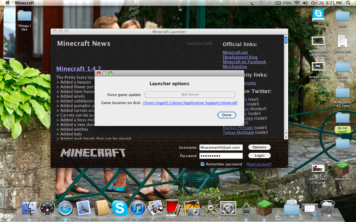Viewport: 356px width, 222px height.
Task: Open Preview app in the Dock
Action: coord(156,208)
